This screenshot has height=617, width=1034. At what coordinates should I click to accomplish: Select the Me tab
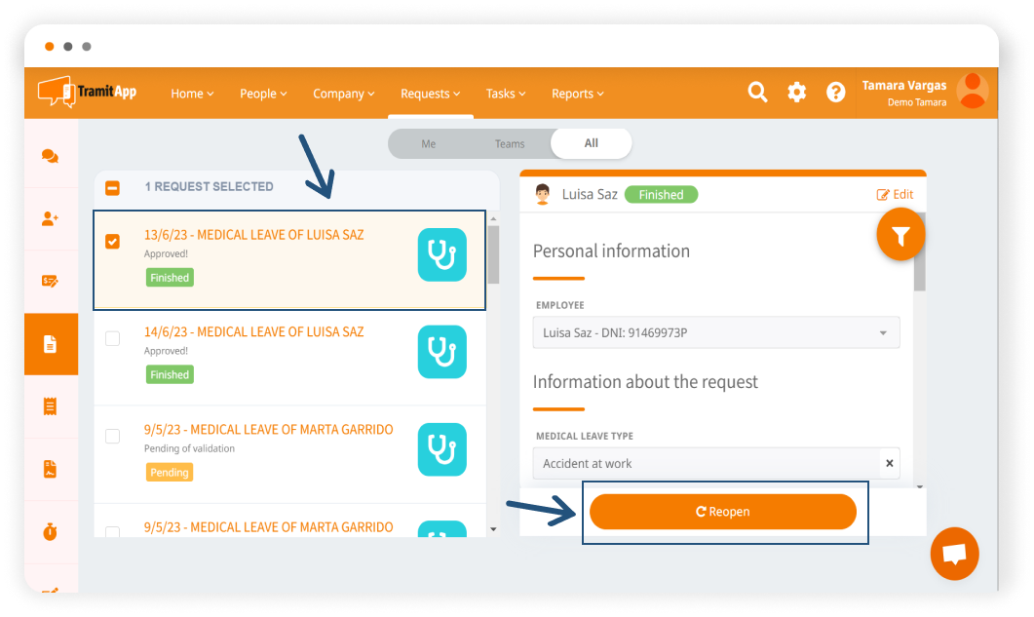429,143
